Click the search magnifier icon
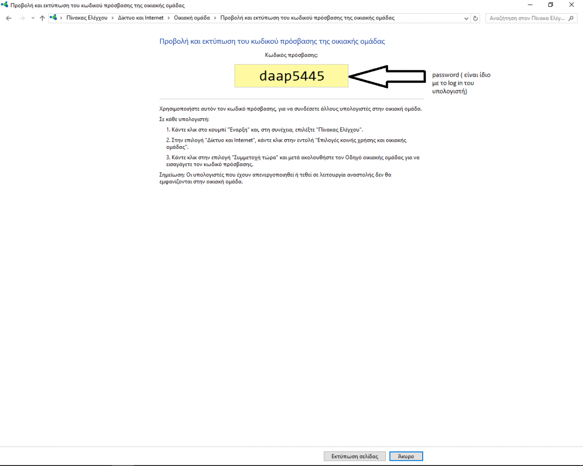This screenshot has width=583, height=466. click(572, 18)
